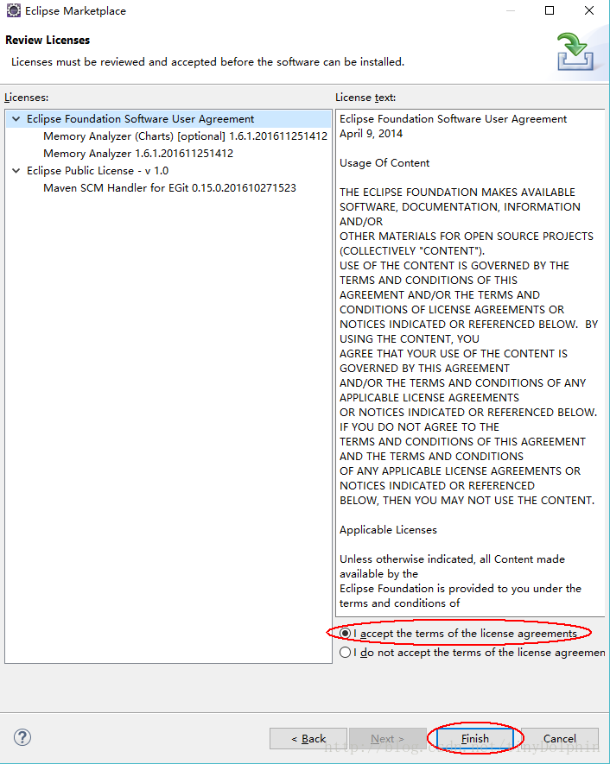Viewport: 610px width, 764px height.
Task: Click the disabled Next button
Action: tap(388, 738)
